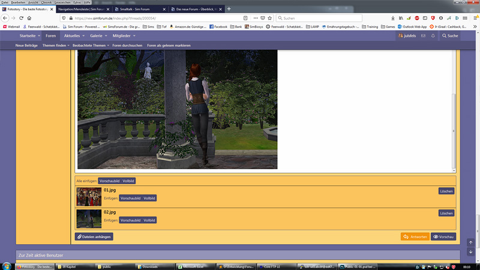The width and height of the screenshot is (480, 270).
Task: Click the editor vertical scrollbar
Action: point(454,131)
